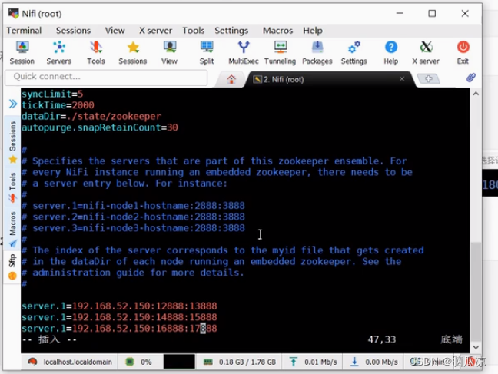
Task: Click the tickTime=2000 line
Action: 58,105
